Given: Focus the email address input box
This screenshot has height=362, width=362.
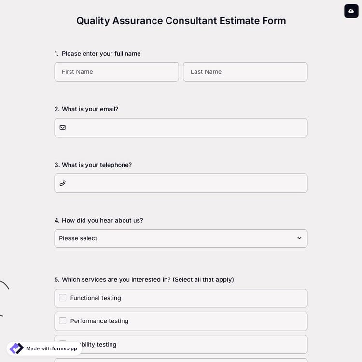Looking at the screenshot, I should point(186,128).
